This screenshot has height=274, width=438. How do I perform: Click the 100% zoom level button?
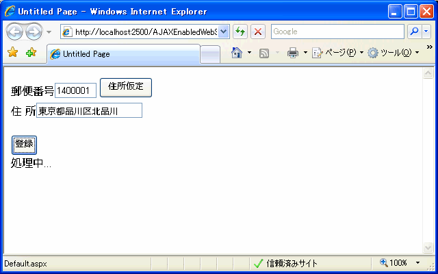tap(394, 262)
